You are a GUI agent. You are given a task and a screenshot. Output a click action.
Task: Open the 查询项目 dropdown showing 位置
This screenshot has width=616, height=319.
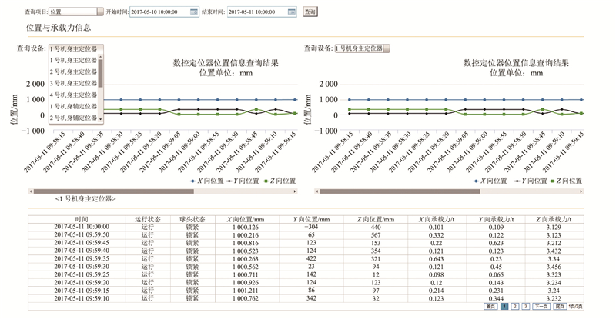tap(76, 12)
